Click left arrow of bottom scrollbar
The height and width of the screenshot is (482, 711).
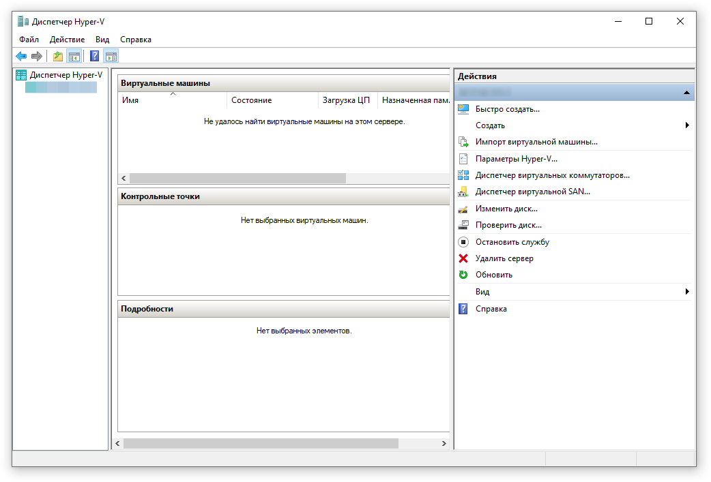117,444
